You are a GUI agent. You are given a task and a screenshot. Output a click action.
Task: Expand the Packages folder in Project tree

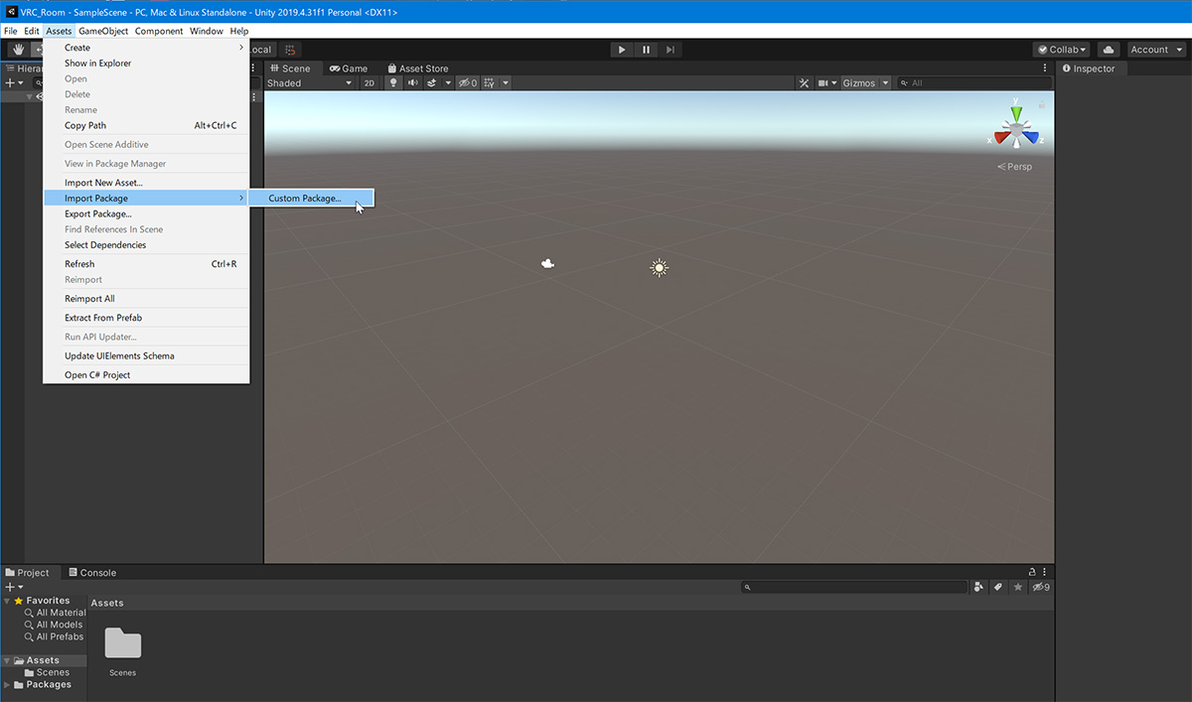point(7,684)
